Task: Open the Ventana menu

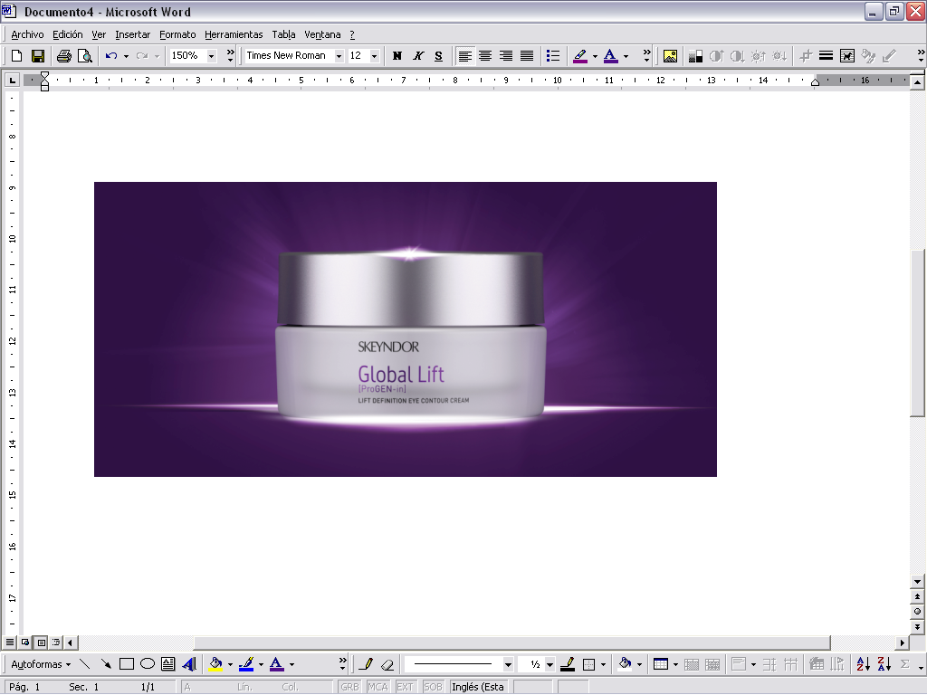Action: [322, 34]
